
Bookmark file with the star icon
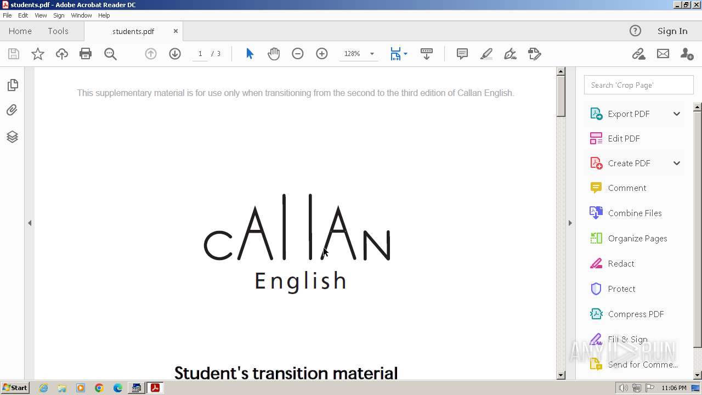point(38,54)
